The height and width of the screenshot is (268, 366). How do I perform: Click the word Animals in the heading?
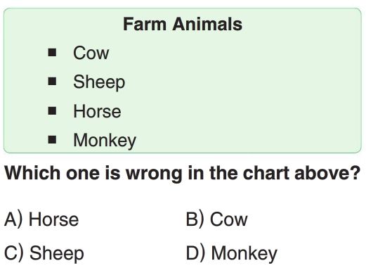pos(207,24)
